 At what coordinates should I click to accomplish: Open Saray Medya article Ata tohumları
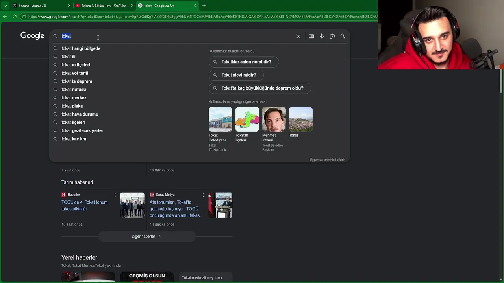[x=177, y=209]
